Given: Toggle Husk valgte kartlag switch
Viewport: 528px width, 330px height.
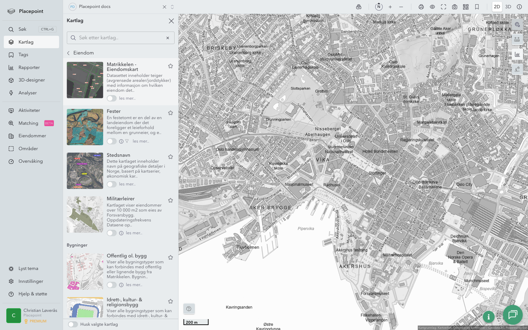Looking at the screenshot, I should pos(73,324).
